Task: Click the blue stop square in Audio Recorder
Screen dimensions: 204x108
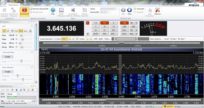Action: click(16, 90)
